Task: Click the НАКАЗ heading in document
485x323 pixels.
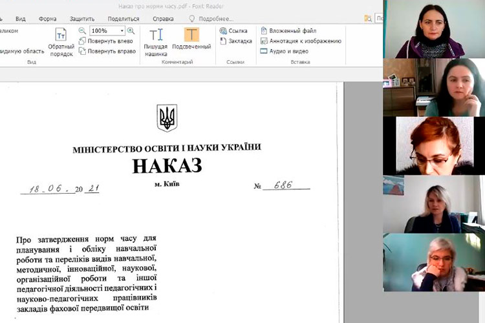Action: pos(167,165)
